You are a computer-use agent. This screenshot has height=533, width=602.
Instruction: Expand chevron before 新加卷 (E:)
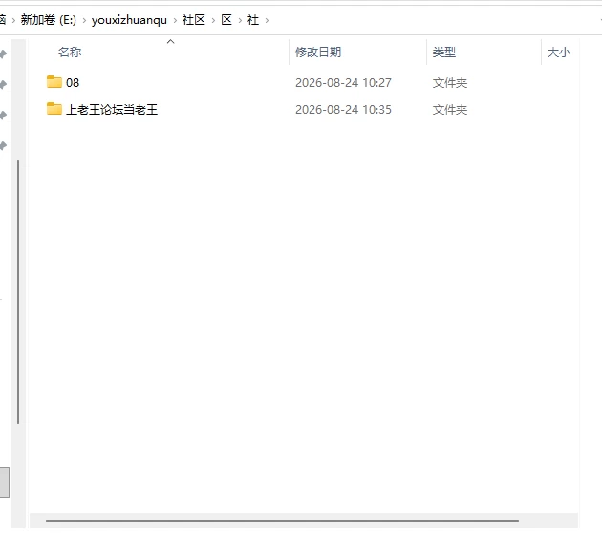(x=13, y=20)
